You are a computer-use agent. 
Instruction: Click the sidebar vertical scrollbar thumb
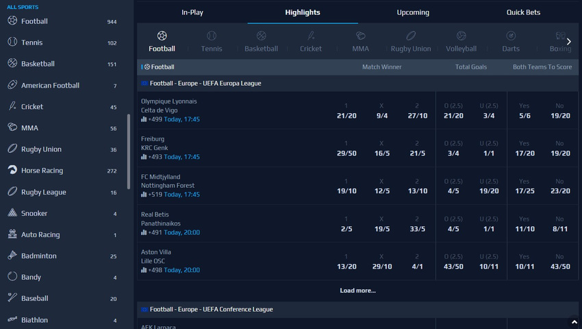tap(129, 151)
